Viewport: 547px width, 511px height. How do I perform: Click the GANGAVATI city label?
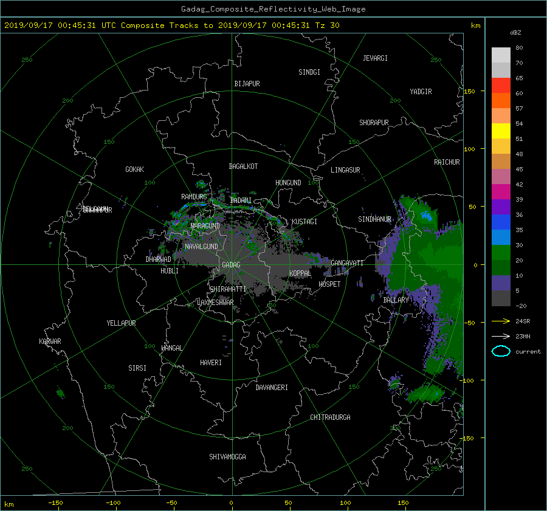click(x=347, y=263)
